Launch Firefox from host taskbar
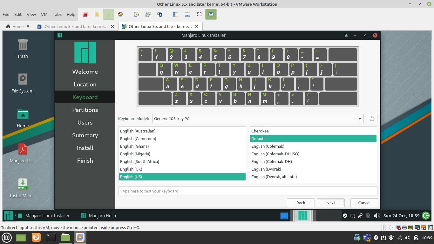This screenshot has height=244, width=434. [36, 237]
